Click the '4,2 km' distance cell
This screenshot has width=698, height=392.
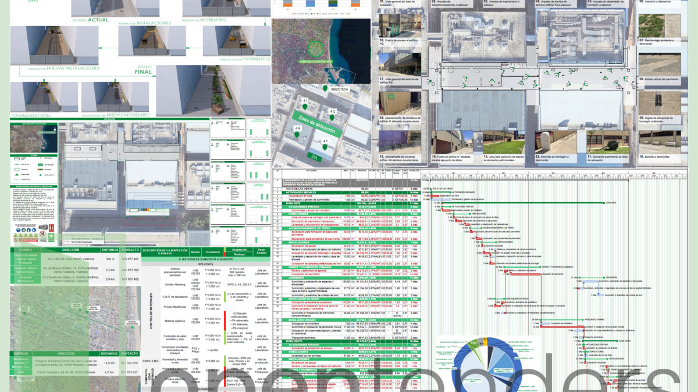[x=109, y=372]
